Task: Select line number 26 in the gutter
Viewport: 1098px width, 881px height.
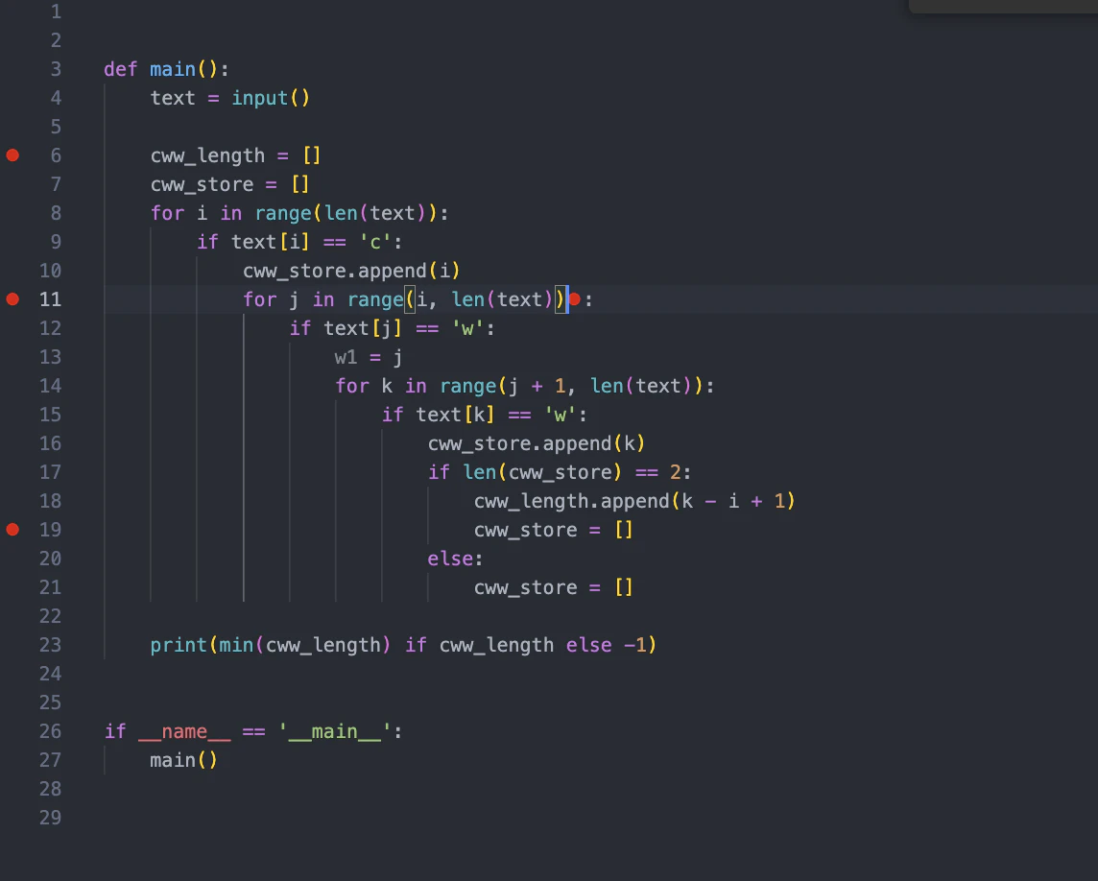Action: (x=51, y=731)
